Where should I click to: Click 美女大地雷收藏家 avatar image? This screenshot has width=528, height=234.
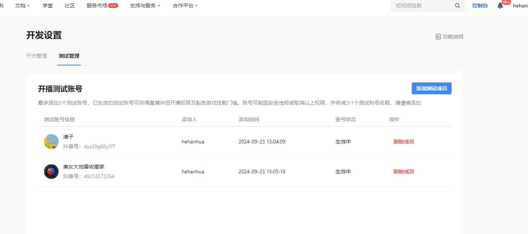point(51,172)
